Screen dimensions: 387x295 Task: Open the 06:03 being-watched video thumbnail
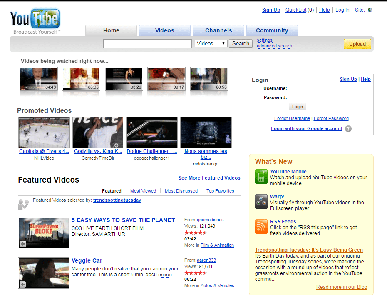pyautogui.click(x=81, y=79)
